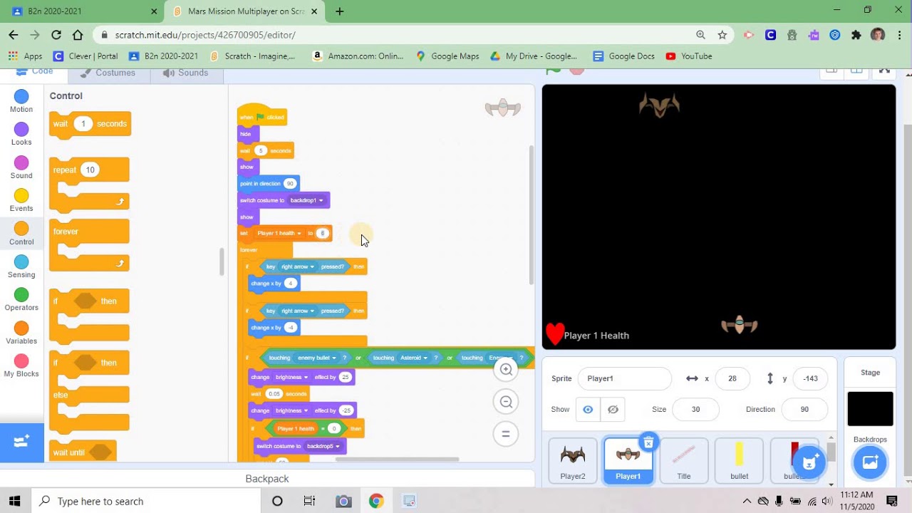Image resolution: width=912 pixels, height=513 pixels.
Task: Zoom out the code workspace
Action: [506, 402]
